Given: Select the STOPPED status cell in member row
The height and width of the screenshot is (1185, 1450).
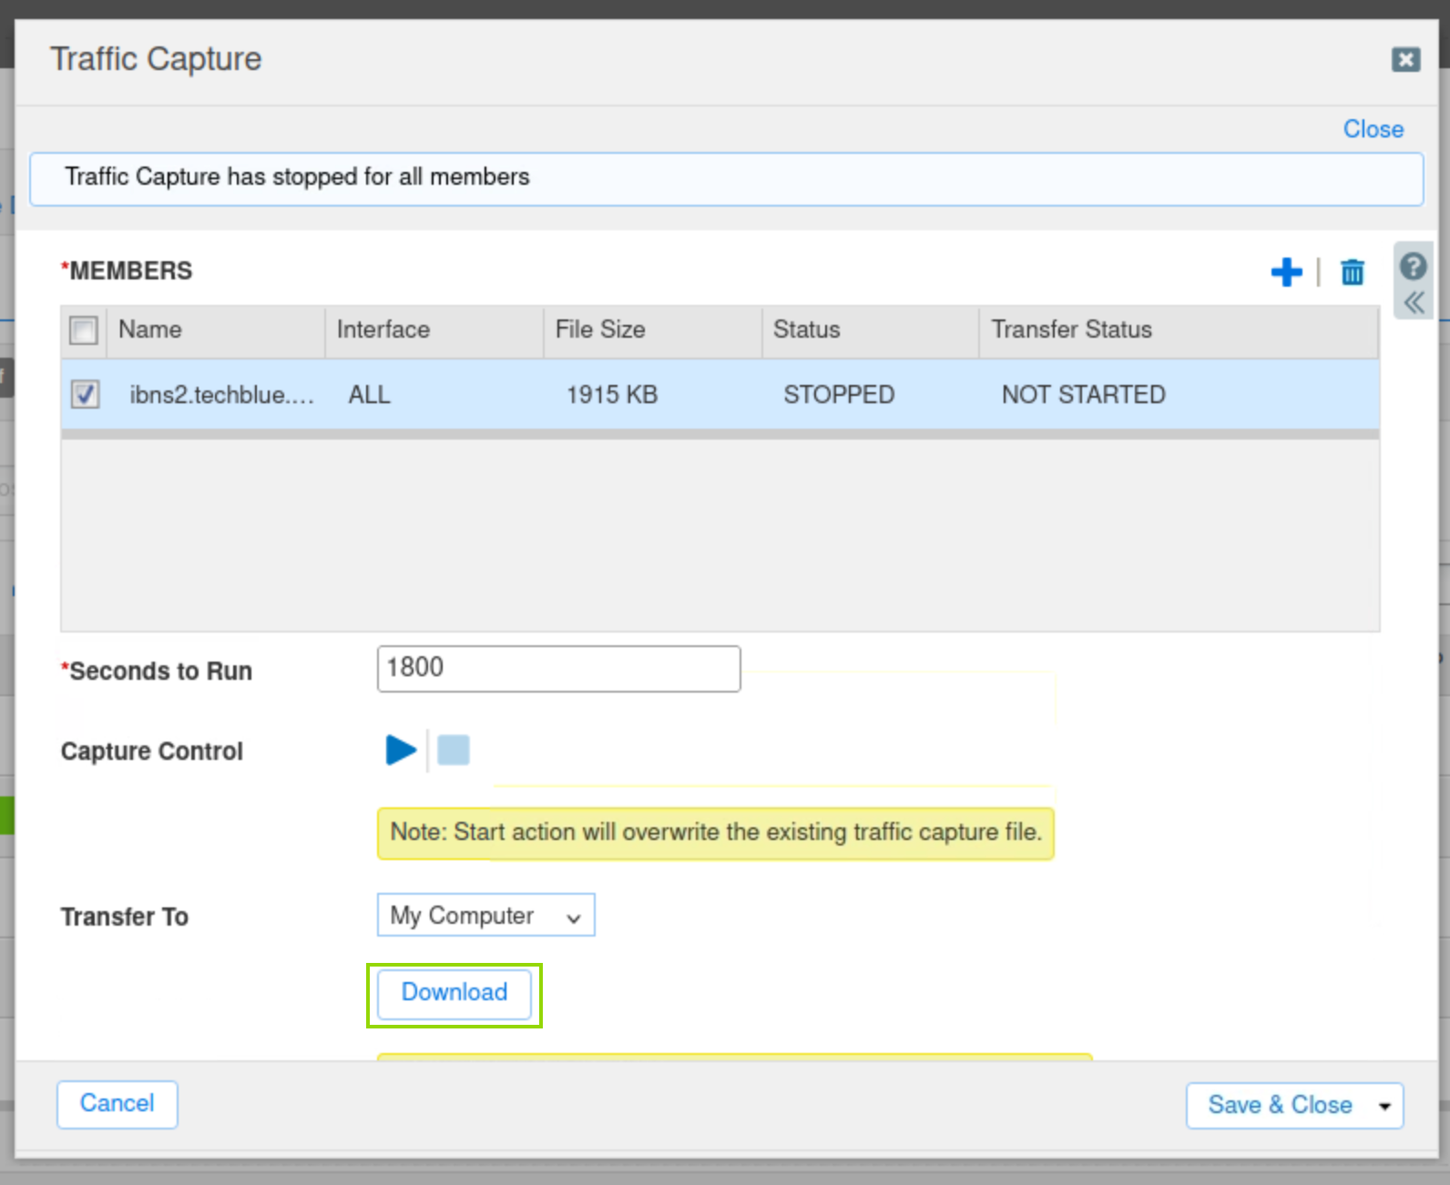Looking at the screenshot, I should pos(839,395).
